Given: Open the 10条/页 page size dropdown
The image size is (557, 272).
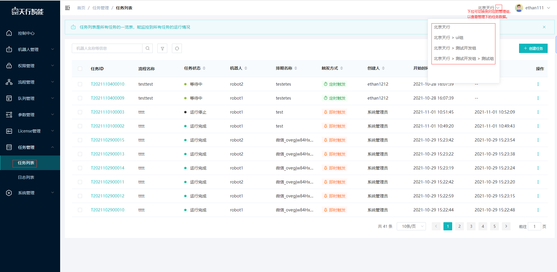Looking at the screenshot, I should click(411, 226).
